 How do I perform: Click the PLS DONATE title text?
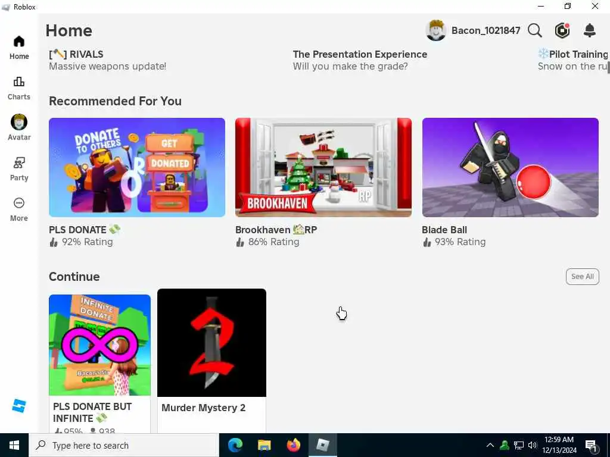85,230
